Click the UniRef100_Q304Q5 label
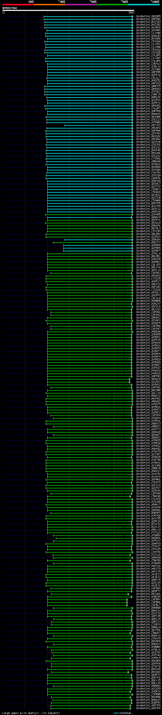Screen dimensions: 162x715 (148, 215)
